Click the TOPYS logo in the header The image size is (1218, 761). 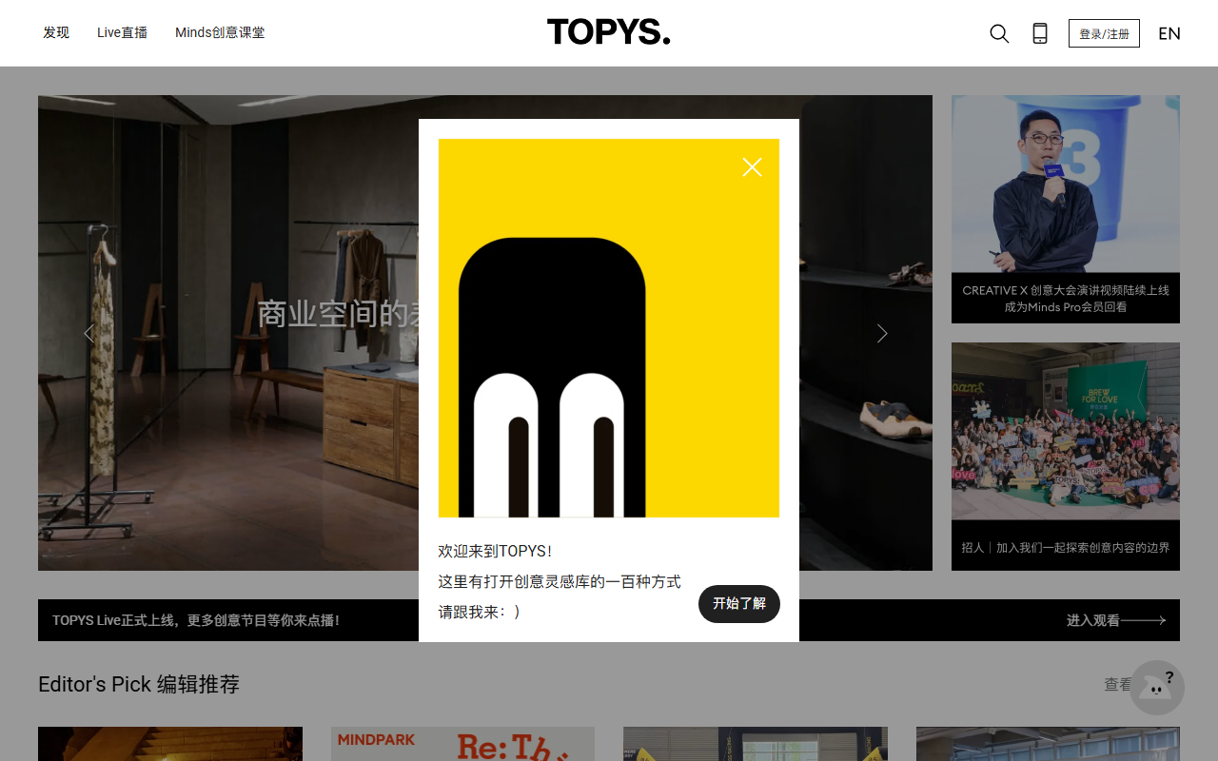pos(609,32)
